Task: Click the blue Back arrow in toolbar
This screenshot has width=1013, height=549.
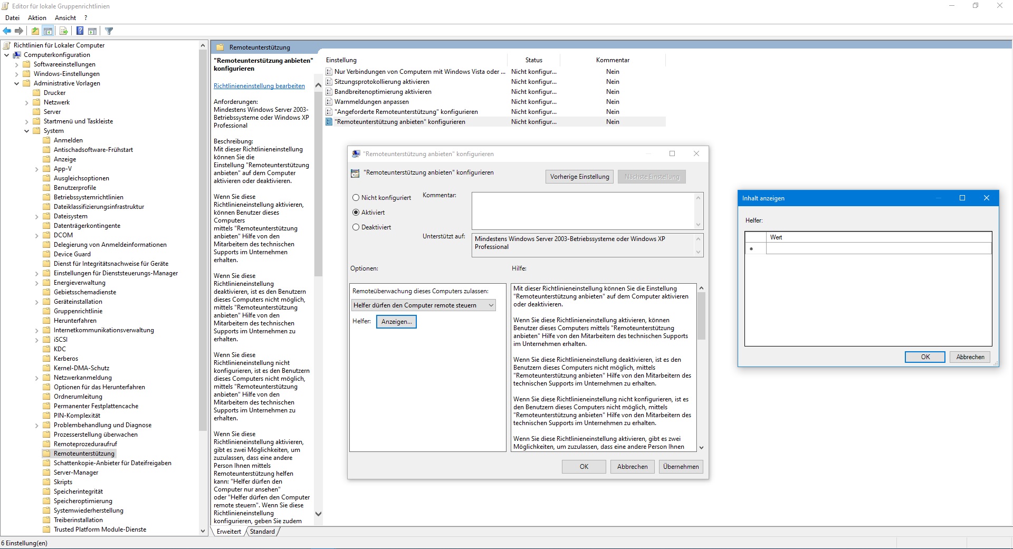Action: (7, 31)
